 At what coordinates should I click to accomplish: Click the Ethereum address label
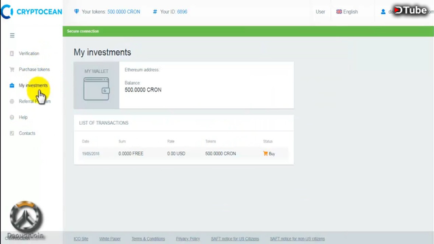(142, 70)
